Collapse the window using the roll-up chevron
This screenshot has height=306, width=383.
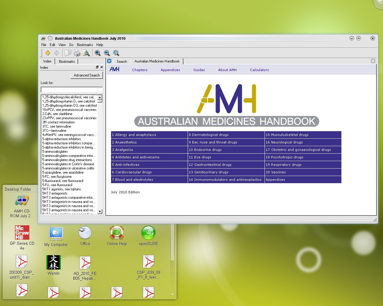point(358,38)
